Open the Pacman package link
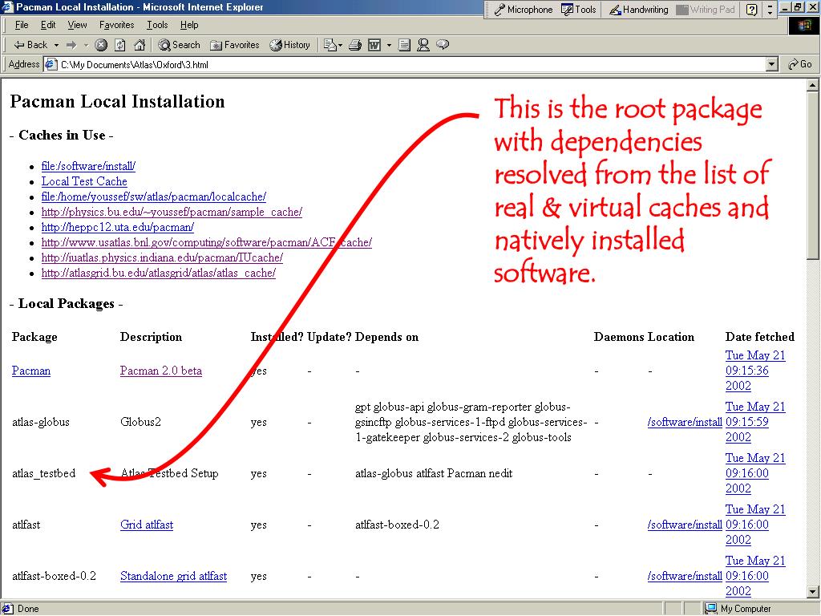Image resolution: width=821 pixels, height=616 pixels. pos(31,371)
